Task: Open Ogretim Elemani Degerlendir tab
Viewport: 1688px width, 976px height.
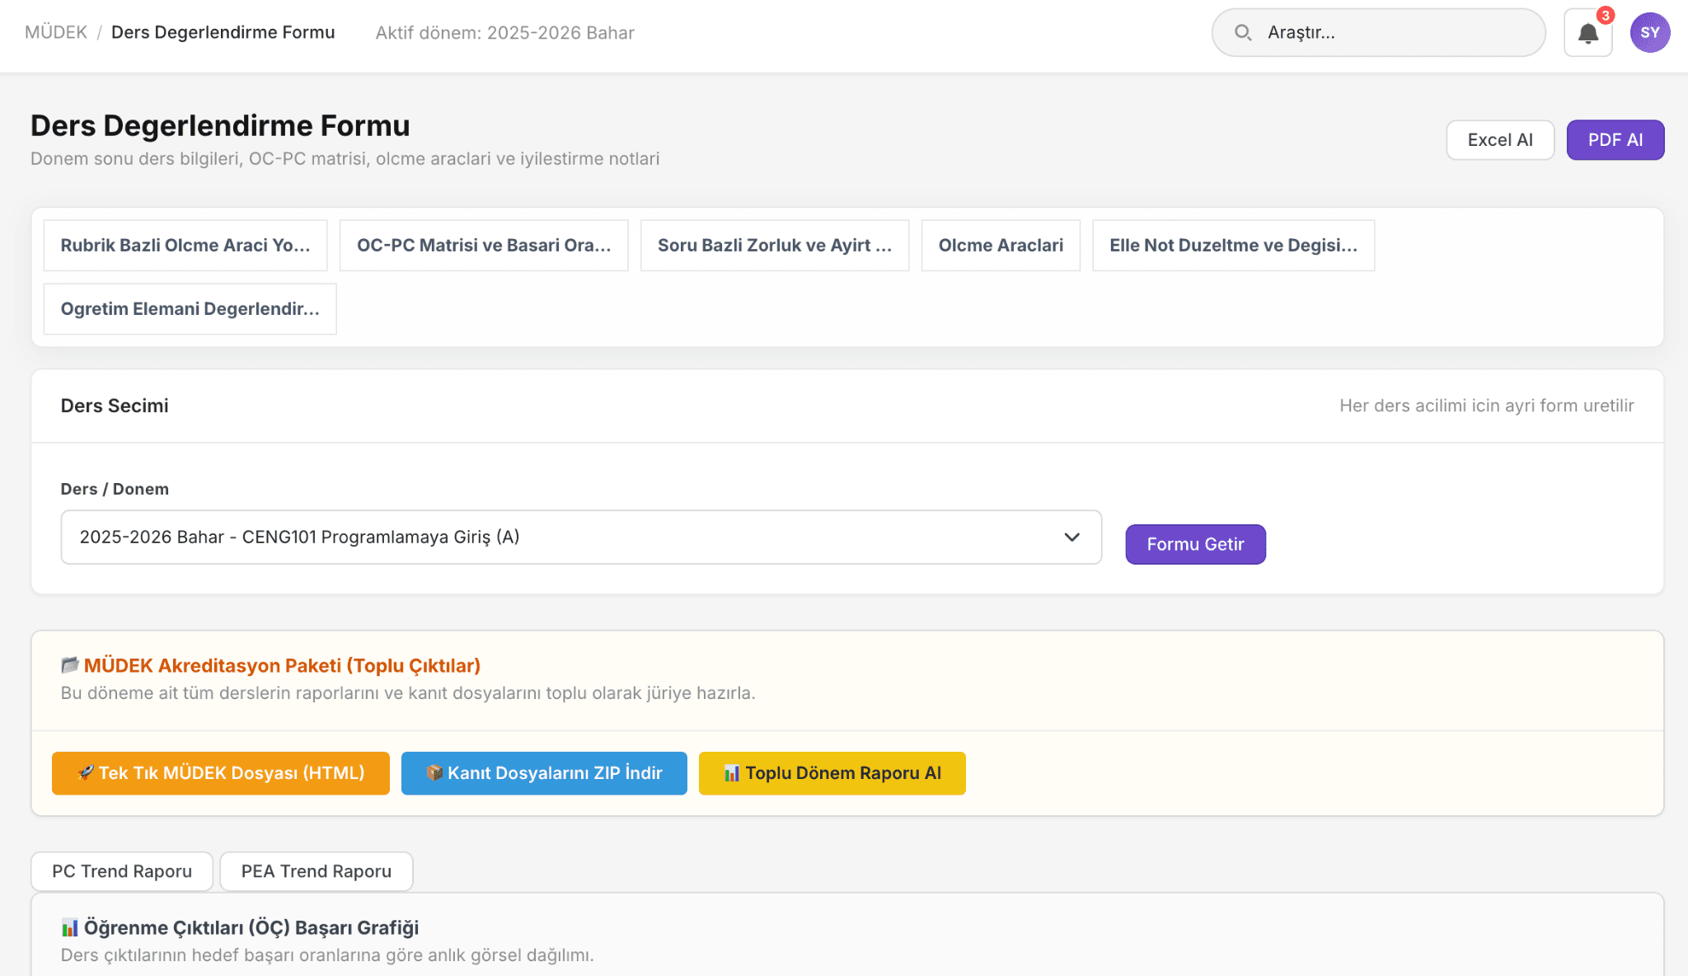Action: tap(190, 308)
